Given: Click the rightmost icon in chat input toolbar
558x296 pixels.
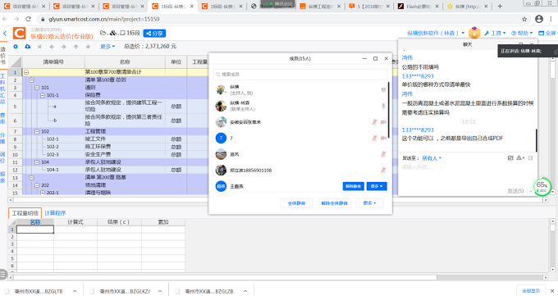Looking at the screenshot, I should coord(530,158).
